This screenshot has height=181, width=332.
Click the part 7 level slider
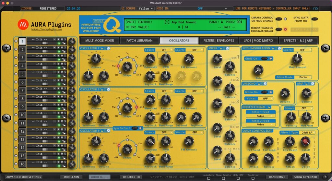pyautogui.click(x=45, y=92)
